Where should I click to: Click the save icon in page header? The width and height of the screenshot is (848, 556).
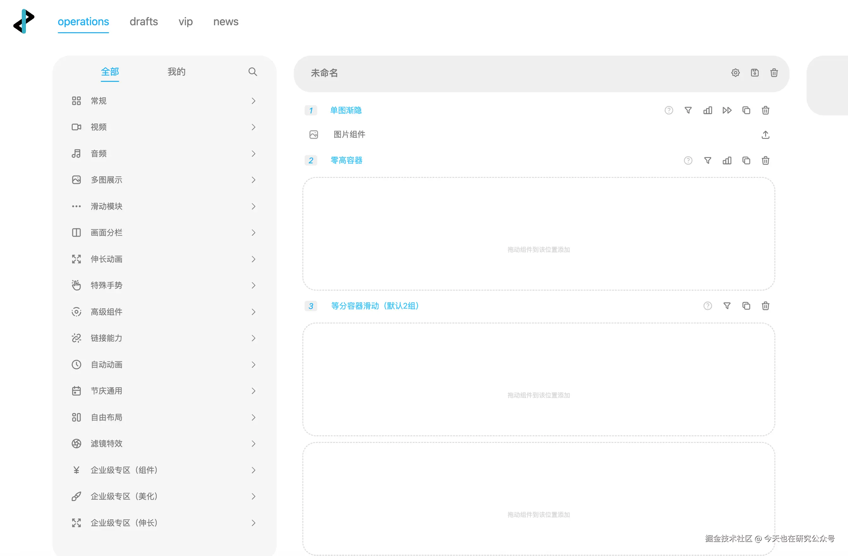point(755,73)
